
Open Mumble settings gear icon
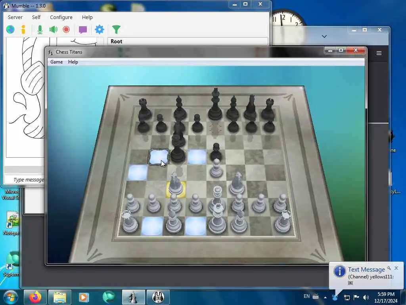point(100,29)
